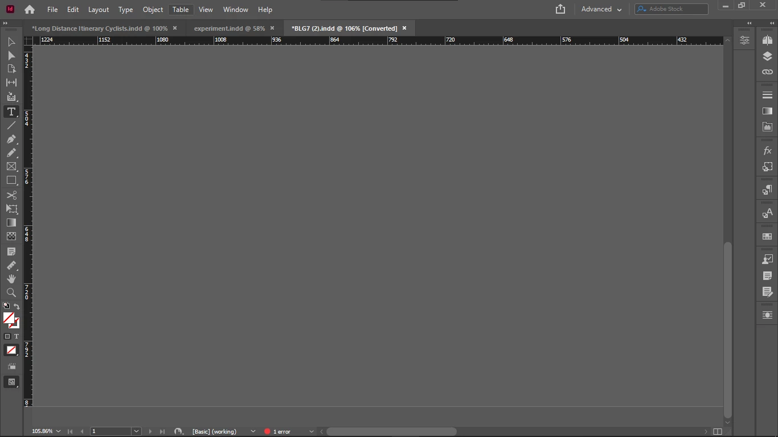The height and width of the screenshot is (437, 778).
Task: Open the Links panel
Action: (767, 72)
